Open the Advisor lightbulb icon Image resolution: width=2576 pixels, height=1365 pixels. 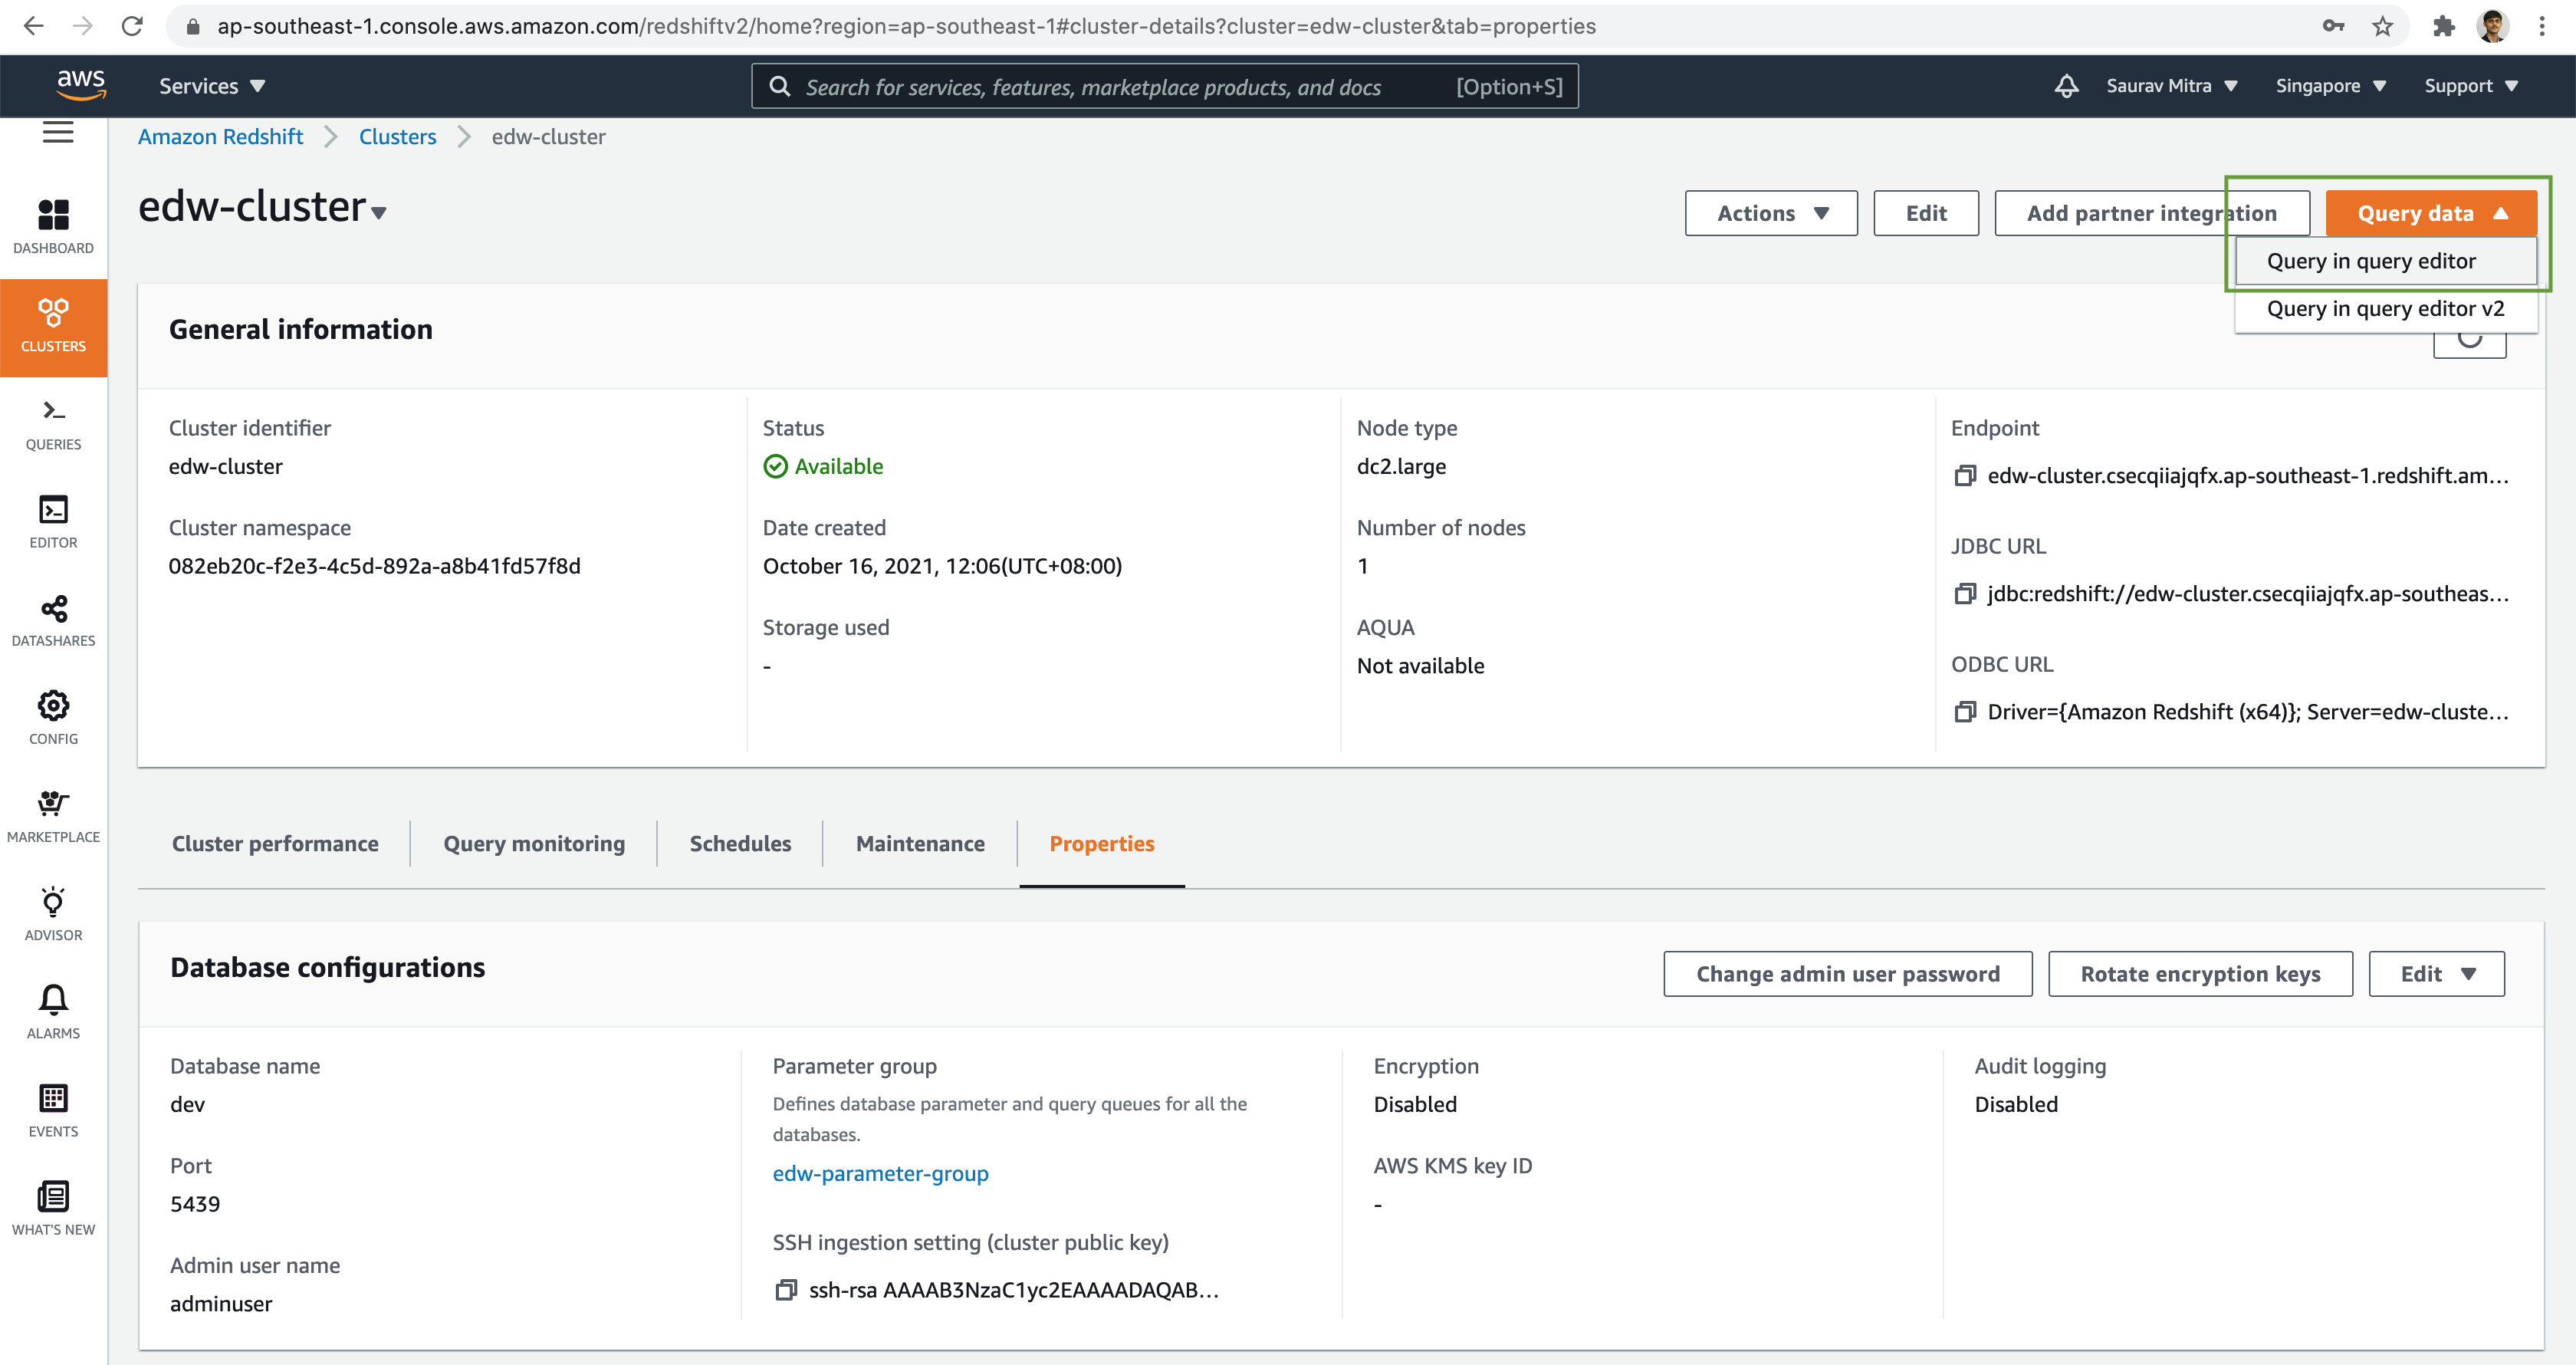pos(53,914)
